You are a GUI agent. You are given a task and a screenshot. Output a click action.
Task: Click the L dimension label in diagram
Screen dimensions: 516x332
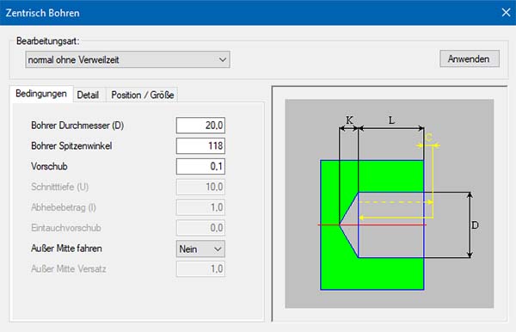pos(391,120)
